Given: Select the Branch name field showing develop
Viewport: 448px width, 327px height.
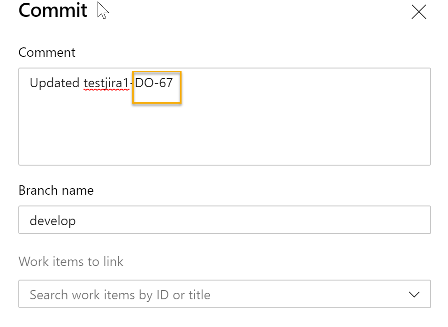Looking at the screenshot, I should click(225, 220).
